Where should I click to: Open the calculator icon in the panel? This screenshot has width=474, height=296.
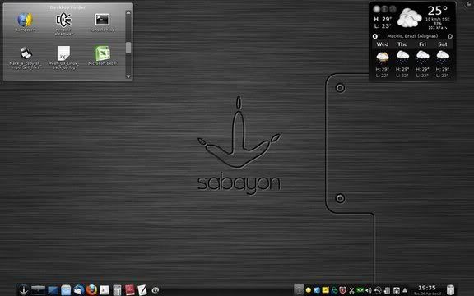click(118, 290)
